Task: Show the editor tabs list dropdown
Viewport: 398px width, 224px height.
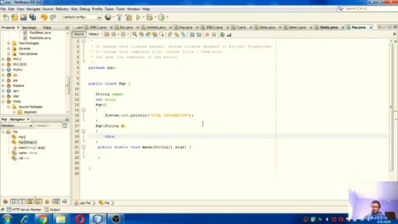Action: point(389,27)
